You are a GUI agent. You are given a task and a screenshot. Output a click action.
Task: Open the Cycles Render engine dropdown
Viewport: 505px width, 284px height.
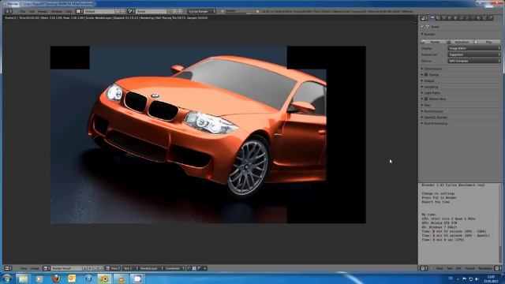pyautogui.click(x=201, y=11)
